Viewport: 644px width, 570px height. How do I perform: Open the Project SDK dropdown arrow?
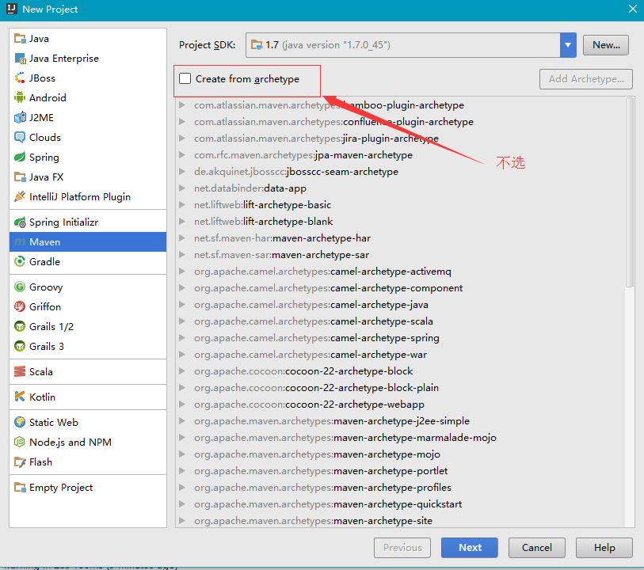tap(568, 45)
